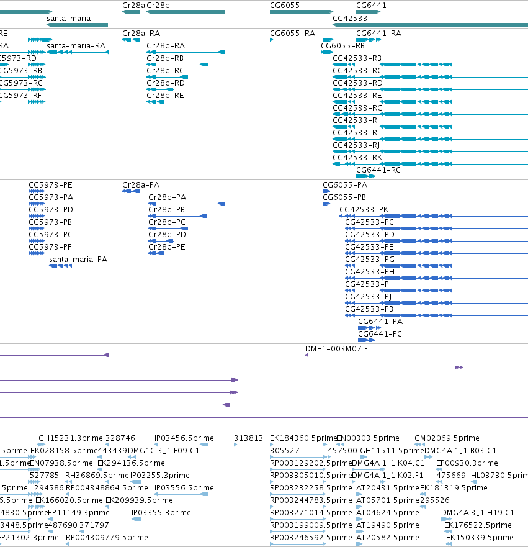Screen dimensions: 528x547
Task: Select the CG5973-PD protein label
Action: click(51, 210)
